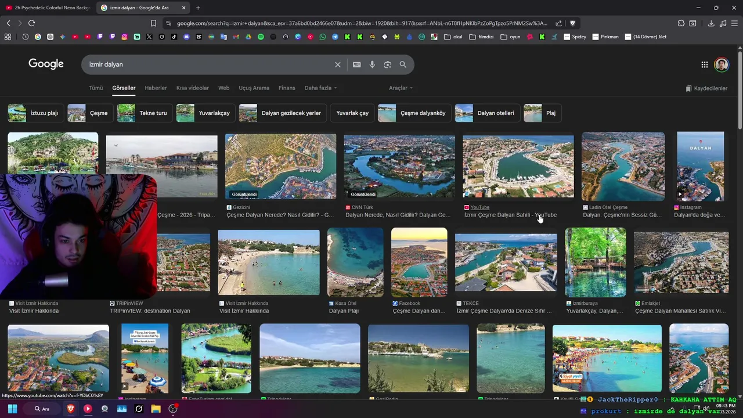Open the Telegram bookmark icon
Viewport: 743px width, 418px height.
coord(335,37)
